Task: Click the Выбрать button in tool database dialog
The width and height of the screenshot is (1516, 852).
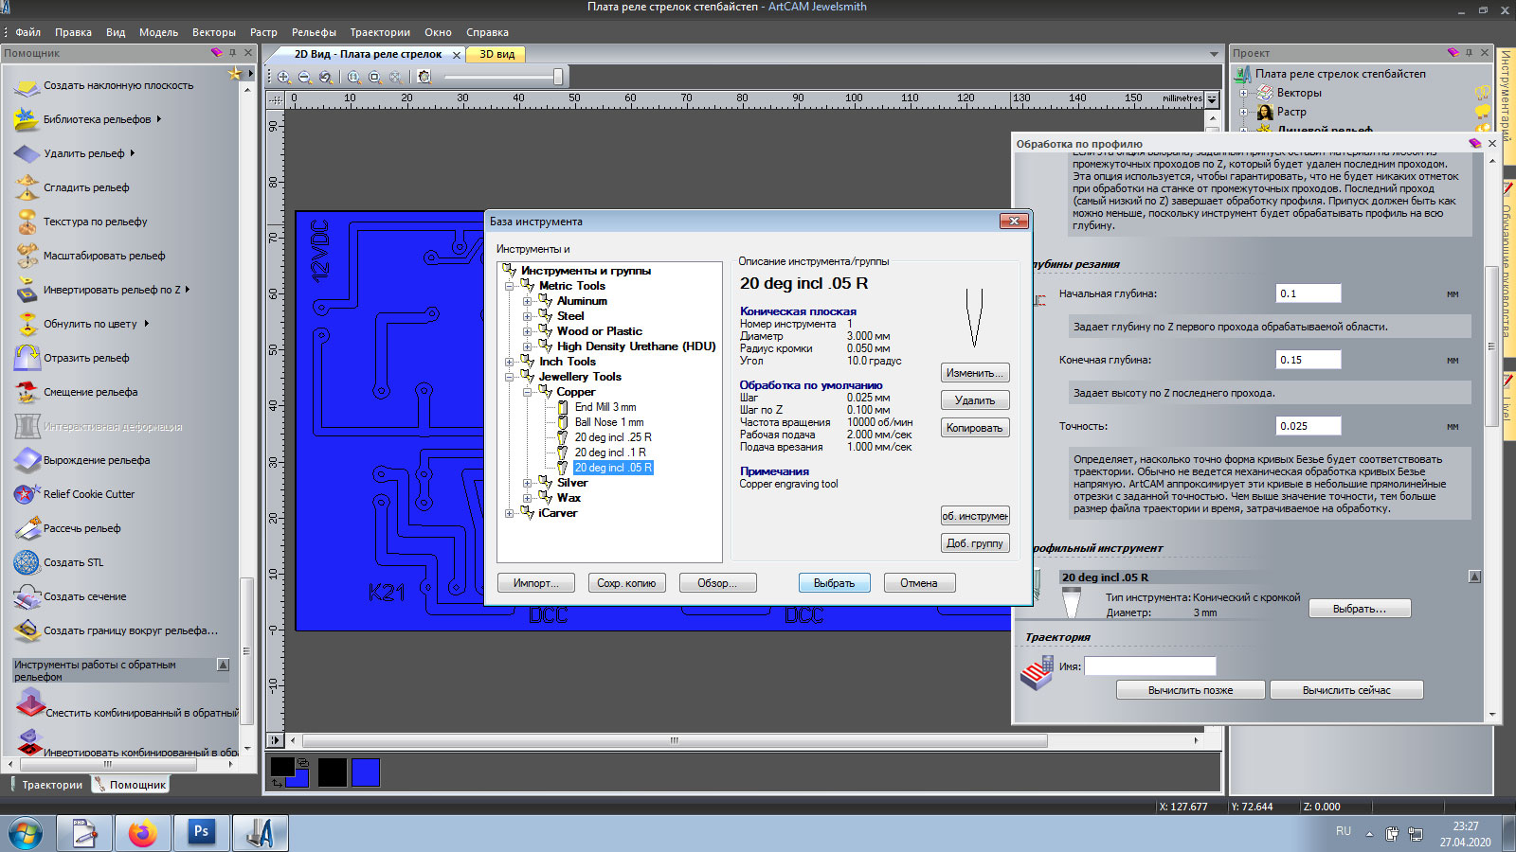Action: point(834,583)
